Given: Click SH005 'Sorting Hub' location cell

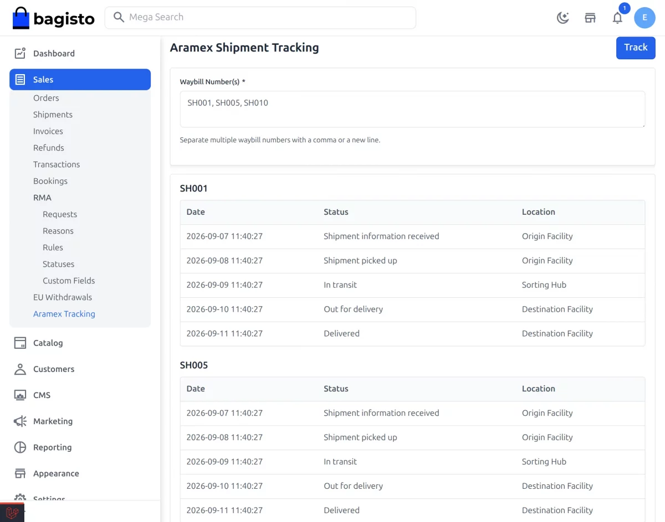Looking at the screenshot, I should 544,462.
